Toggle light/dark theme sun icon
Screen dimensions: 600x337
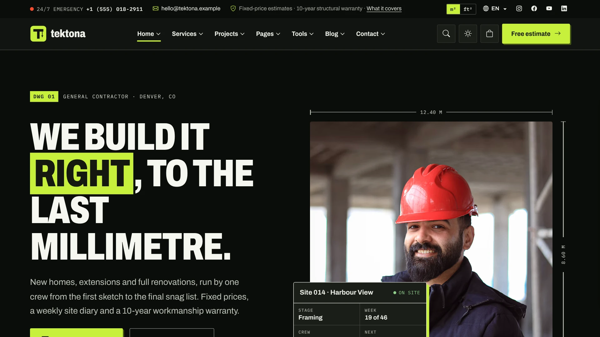[x=468, y=34]
